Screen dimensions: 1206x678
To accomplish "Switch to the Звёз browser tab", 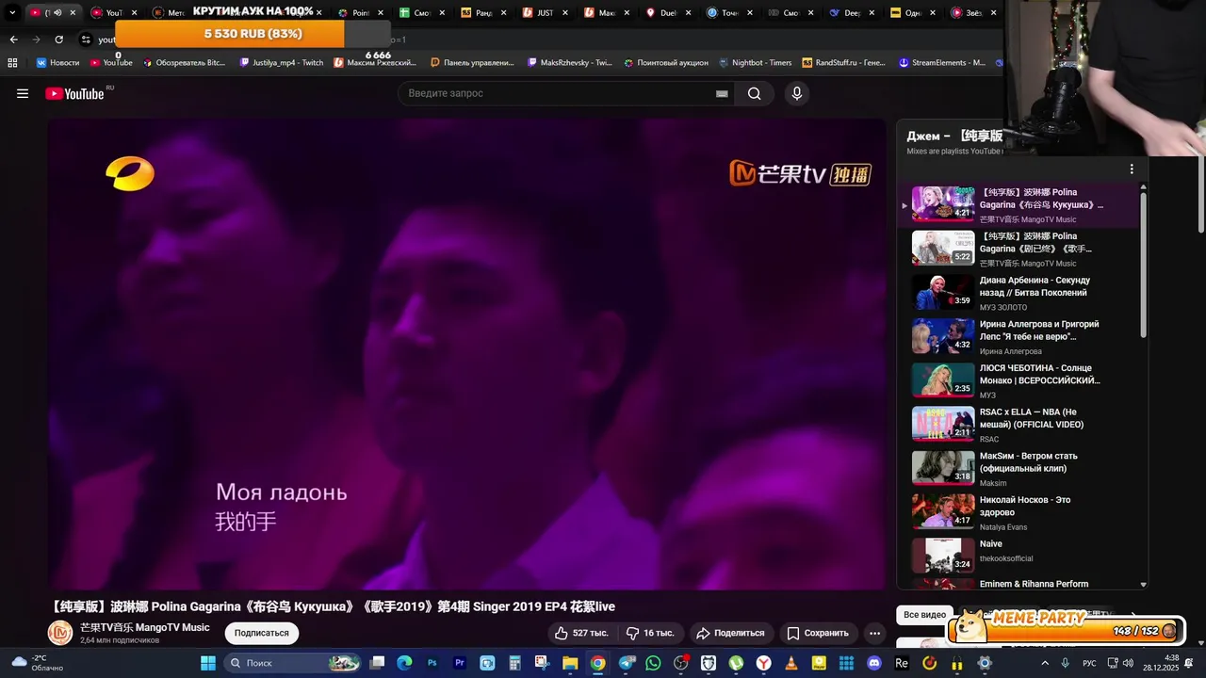I will (972, 12).
